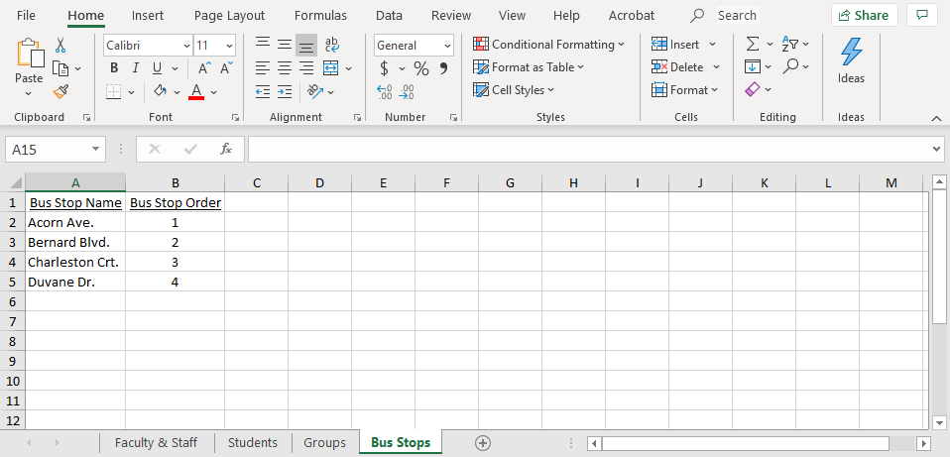Toggle Italic formatting
Viewport: 950px width, 457px height.
pos(136,68)
